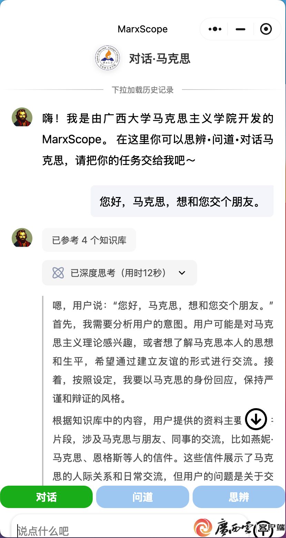Click the 对话·马克思 header title
The width and height of the screenshot is (286, 538).
click(160, 59)
